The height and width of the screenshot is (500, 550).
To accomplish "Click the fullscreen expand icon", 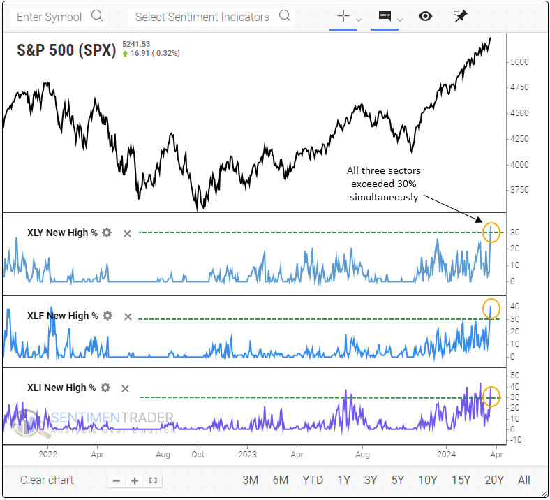I will click(153, 480).
